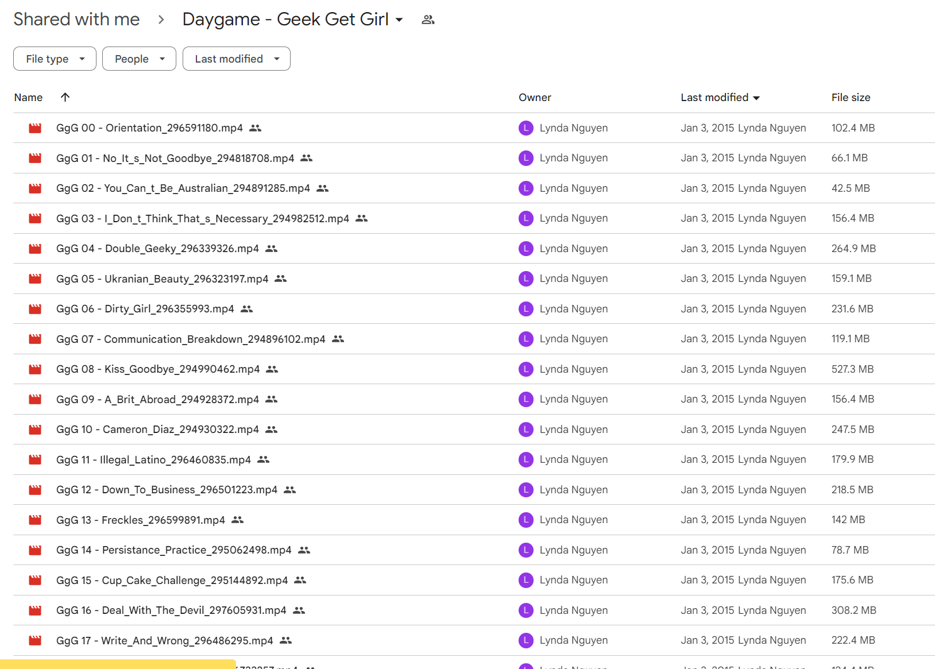Click shared icon next to GgG 17 Write_And_Wrong
Viewport: 935px width, 669px height.
286,640
